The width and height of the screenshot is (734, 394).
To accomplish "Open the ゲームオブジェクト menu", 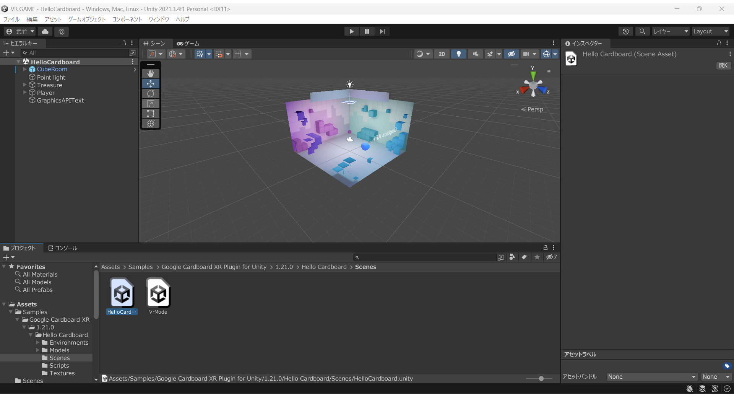I will tap(87, 19).
